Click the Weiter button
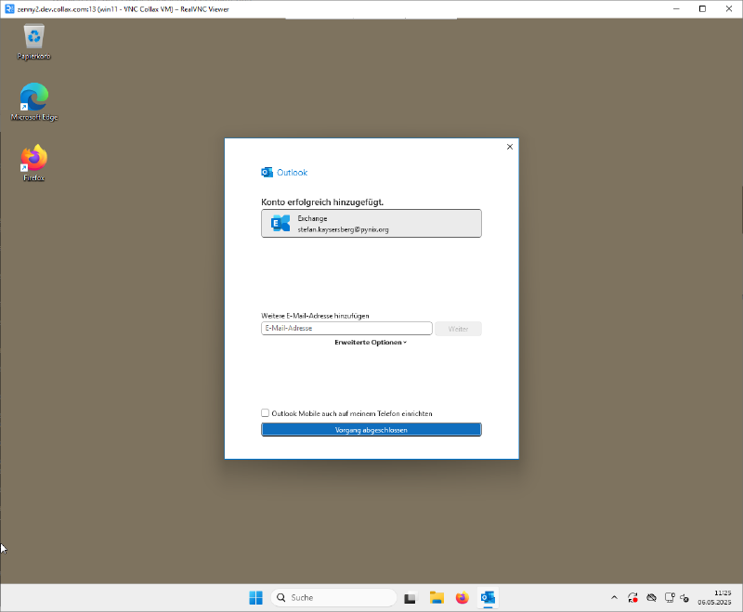The width and height of the screenshot is (743, 612). point(458,328)
